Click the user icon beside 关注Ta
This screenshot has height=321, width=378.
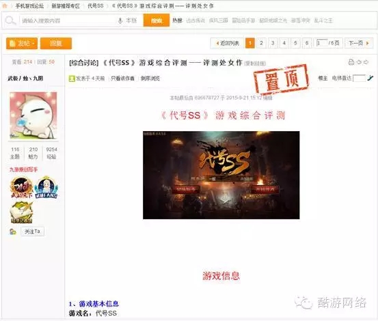13,232
